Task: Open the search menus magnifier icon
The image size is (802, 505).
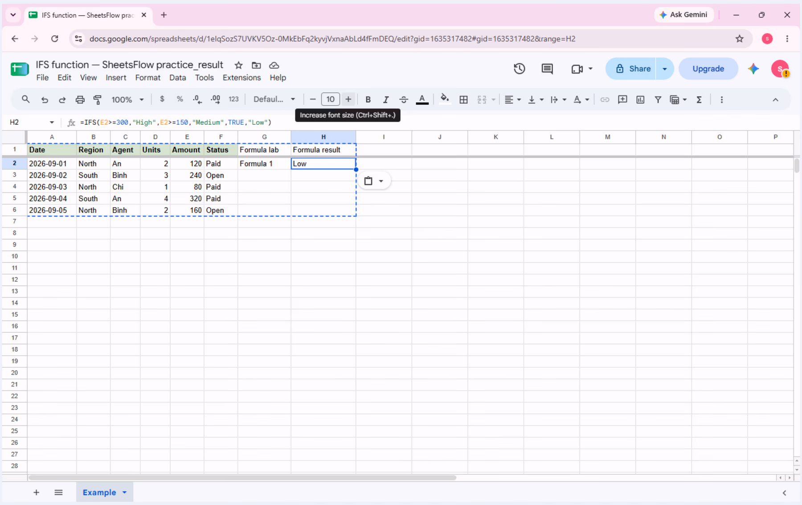Action: pyautogui.click(x=25, y=99)
